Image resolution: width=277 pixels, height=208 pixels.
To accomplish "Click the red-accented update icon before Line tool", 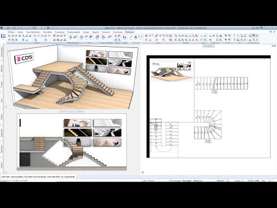I will coord(125,36).
